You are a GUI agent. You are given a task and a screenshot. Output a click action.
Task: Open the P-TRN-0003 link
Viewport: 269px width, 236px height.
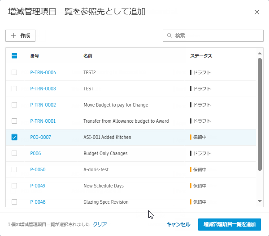click(x=43, y=89)
